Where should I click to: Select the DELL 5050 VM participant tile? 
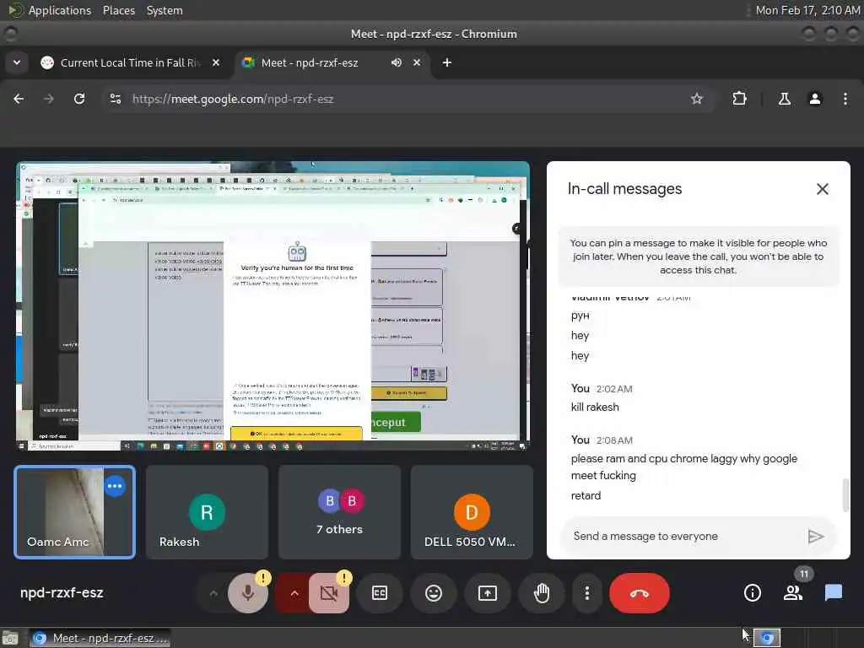point(472,512)
